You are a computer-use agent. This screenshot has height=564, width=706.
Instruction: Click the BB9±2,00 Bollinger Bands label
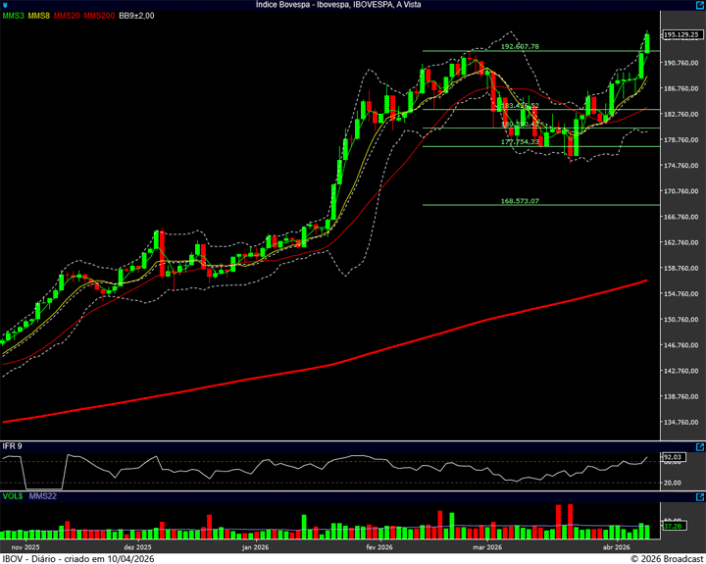pos(136,16)
